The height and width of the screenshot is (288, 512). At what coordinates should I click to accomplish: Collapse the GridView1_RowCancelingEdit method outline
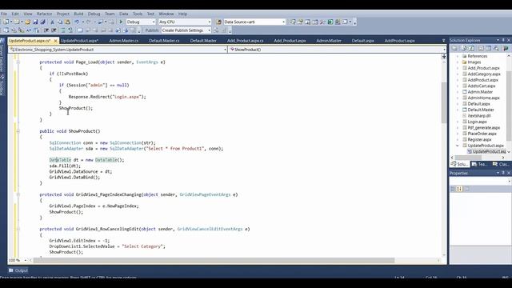pyautogui.click(x=18, y=229)
